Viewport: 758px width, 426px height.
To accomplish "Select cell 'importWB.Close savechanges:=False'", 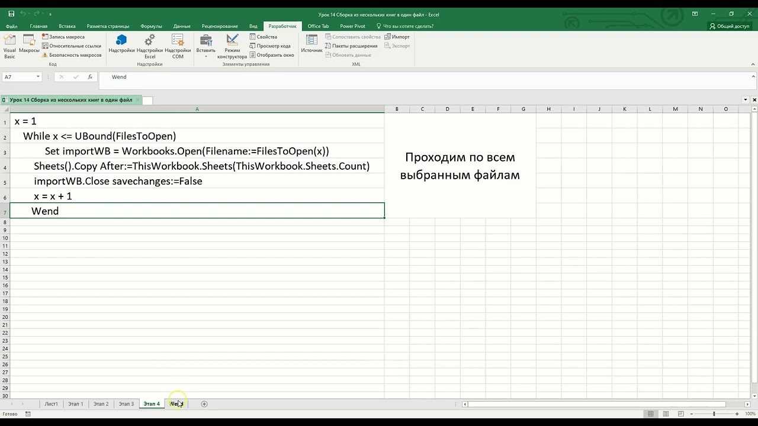I will pos(197,182).
